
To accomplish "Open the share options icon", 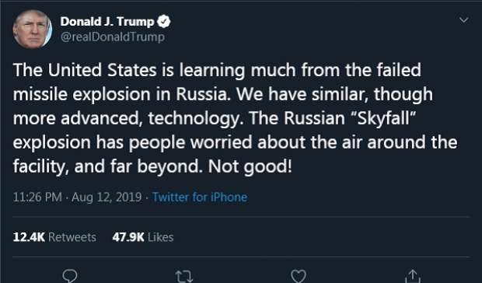I will [x=413, y=276].
